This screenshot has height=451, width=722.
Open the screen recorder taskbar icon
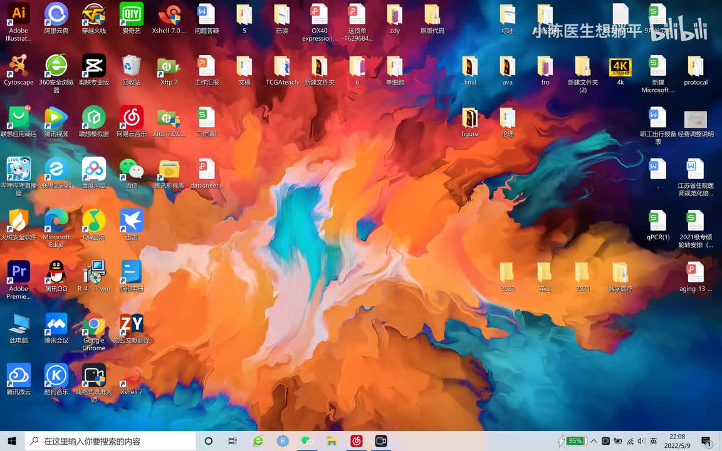tap(381, 441)
